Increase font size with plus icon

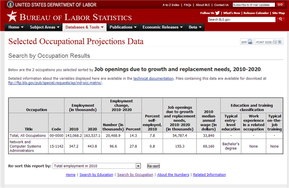(x=280, y=42)
